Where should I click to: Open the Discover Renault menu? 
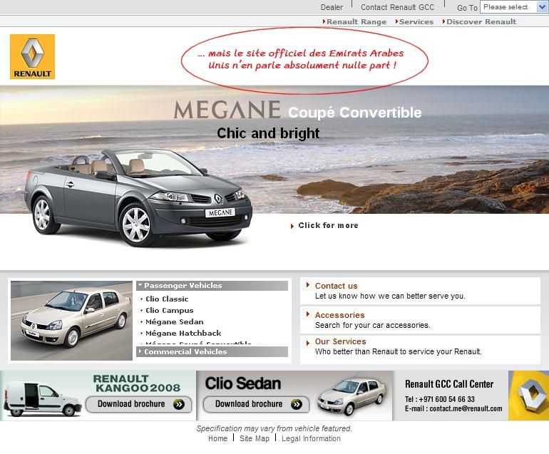point(481,21)
